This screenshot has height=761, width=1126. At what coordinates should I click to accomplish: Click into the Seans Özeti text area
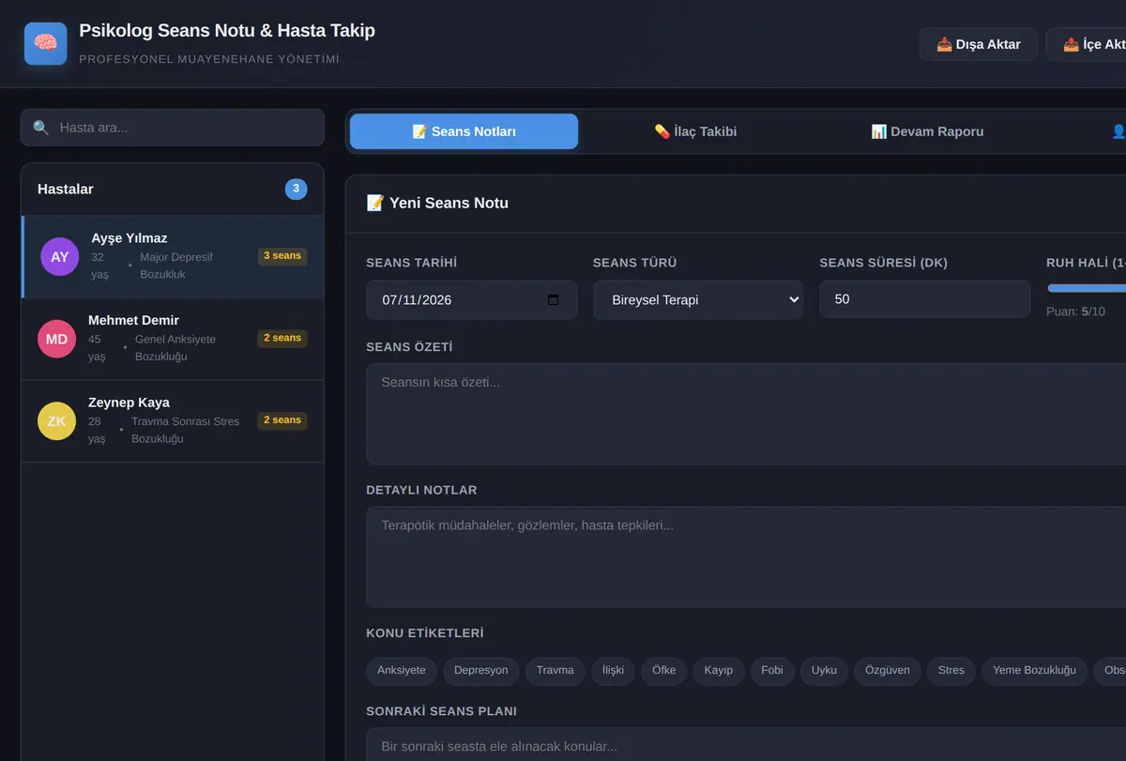(x=746, y=414)
